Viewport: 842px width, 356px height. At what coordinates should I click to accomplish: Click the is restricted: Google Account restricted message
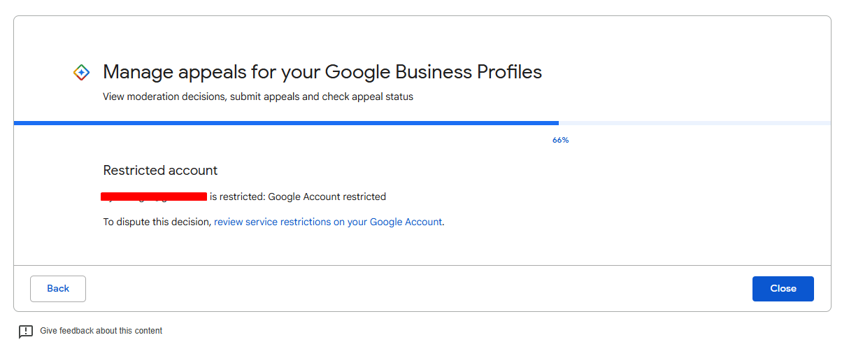(298, 197)
